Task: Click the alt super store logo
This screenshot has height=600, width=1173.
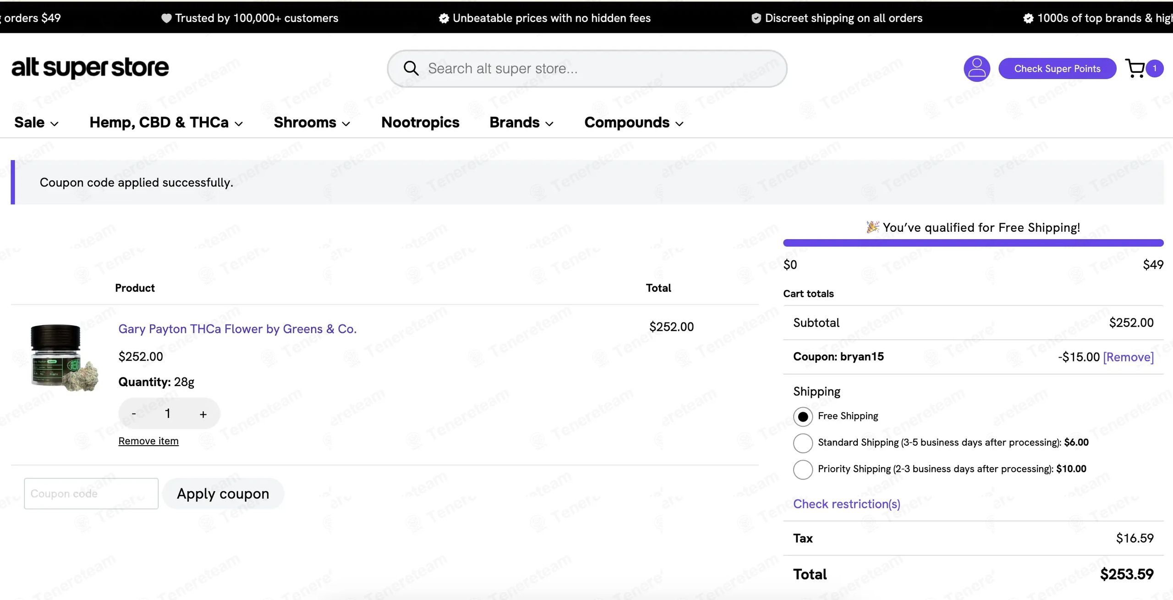Action: pyautogui.click(x=90, y=68)
